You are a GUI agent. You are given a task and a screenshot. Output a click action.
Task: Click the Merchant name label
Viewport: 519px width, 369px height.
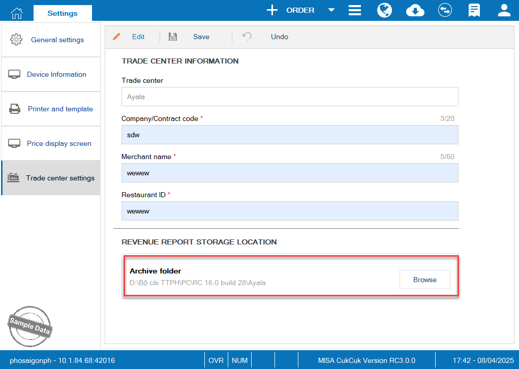click(x=146, y=157)
